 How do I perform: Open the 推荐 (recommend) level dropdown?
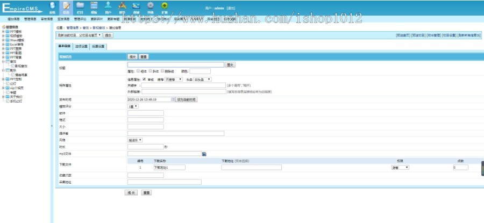(x=174, y=80)
